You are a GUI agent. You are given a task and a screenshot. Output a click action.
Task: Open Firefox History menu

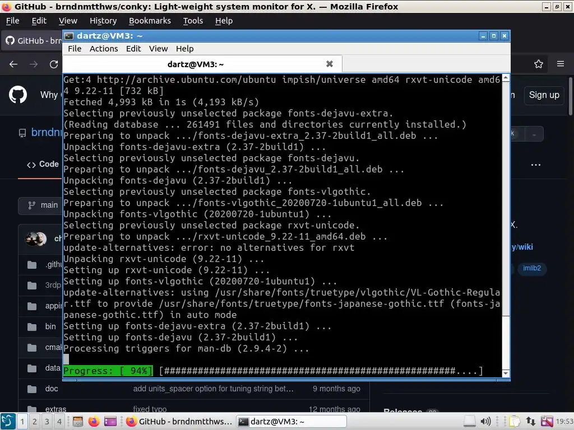click(103, 21)
